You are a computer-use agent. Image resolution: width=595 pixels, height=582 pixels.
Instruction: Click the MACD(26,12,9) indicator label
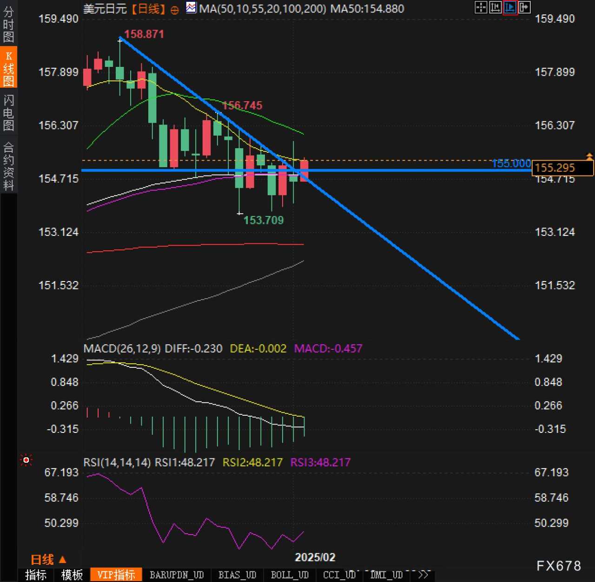point(122,348)
